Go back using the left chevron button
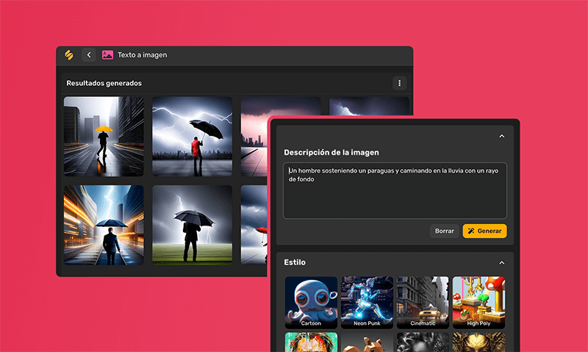Image resolution: width=588 pixels, height=352 pixels. (x=89, y=54)
